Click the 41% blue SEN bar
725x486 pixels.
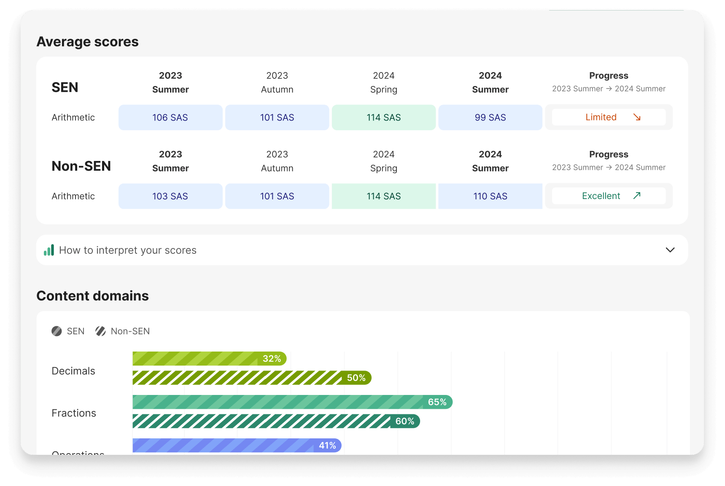(x=237, y=446)
